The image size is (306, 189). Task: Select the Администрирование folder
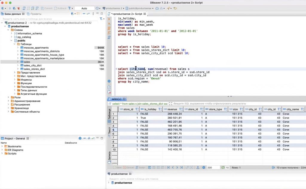(26, 101)
